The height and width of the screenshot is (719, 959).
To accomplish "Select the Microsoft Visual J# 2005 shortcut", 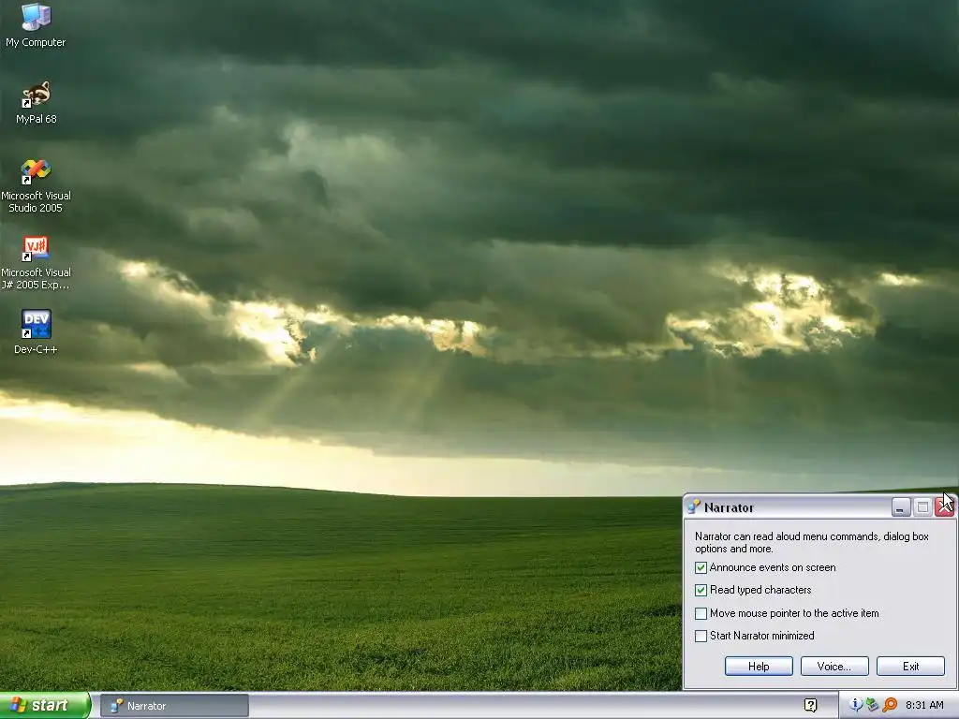I will 36,262.
